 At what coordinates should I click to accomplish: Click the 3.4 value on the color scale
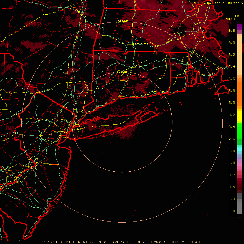tap(232, 127)
